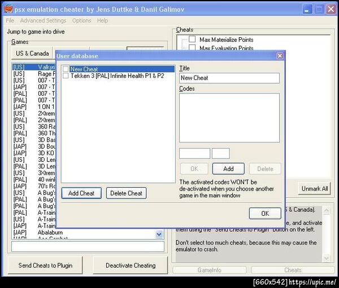
Task: Open the Help menu
Action: pyautogui.click(x=102, y=20)
